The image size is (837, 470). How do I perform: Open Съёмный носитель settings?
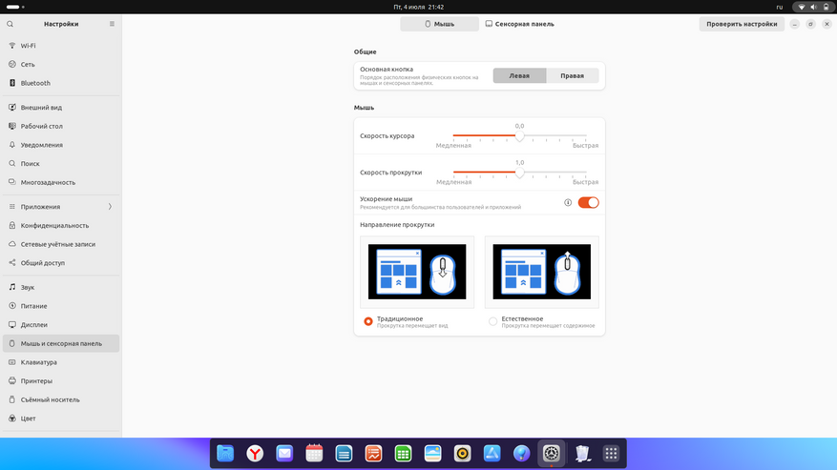(61, 399)
